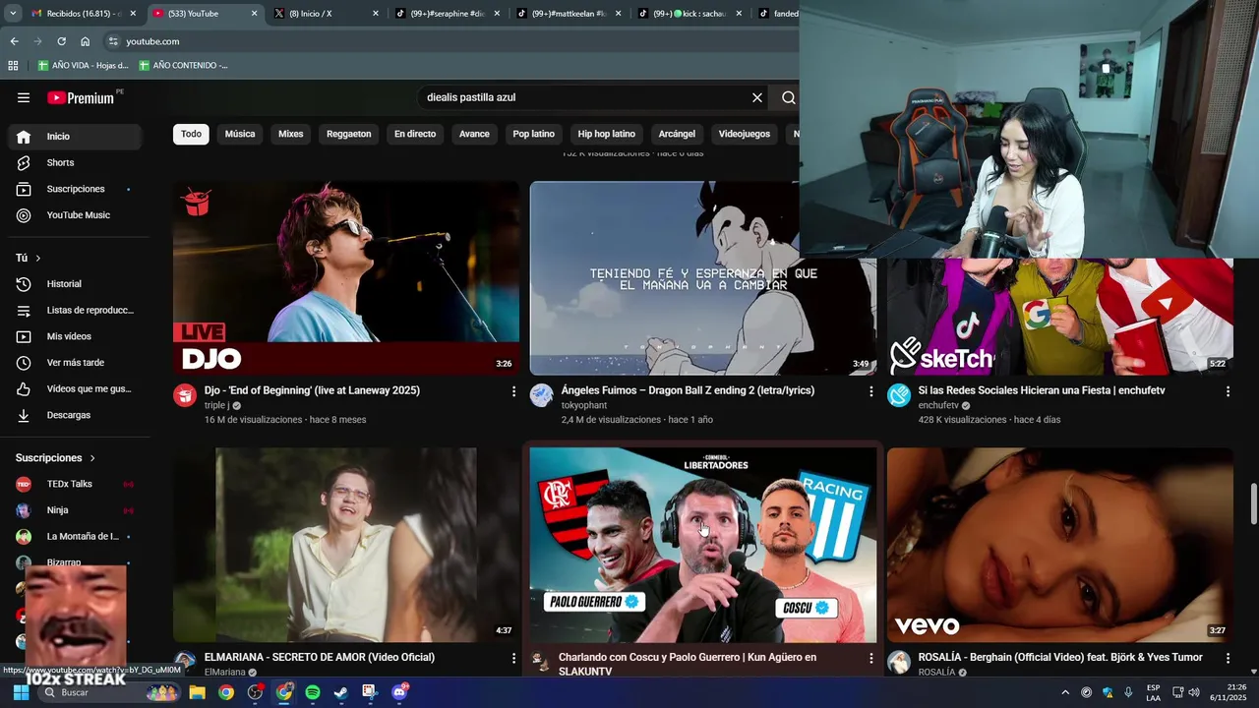The image size is (1259, 708).
Task: Open Ver más tarde in the sidebar
Action: pyautogui.click(x=75, y=363)
